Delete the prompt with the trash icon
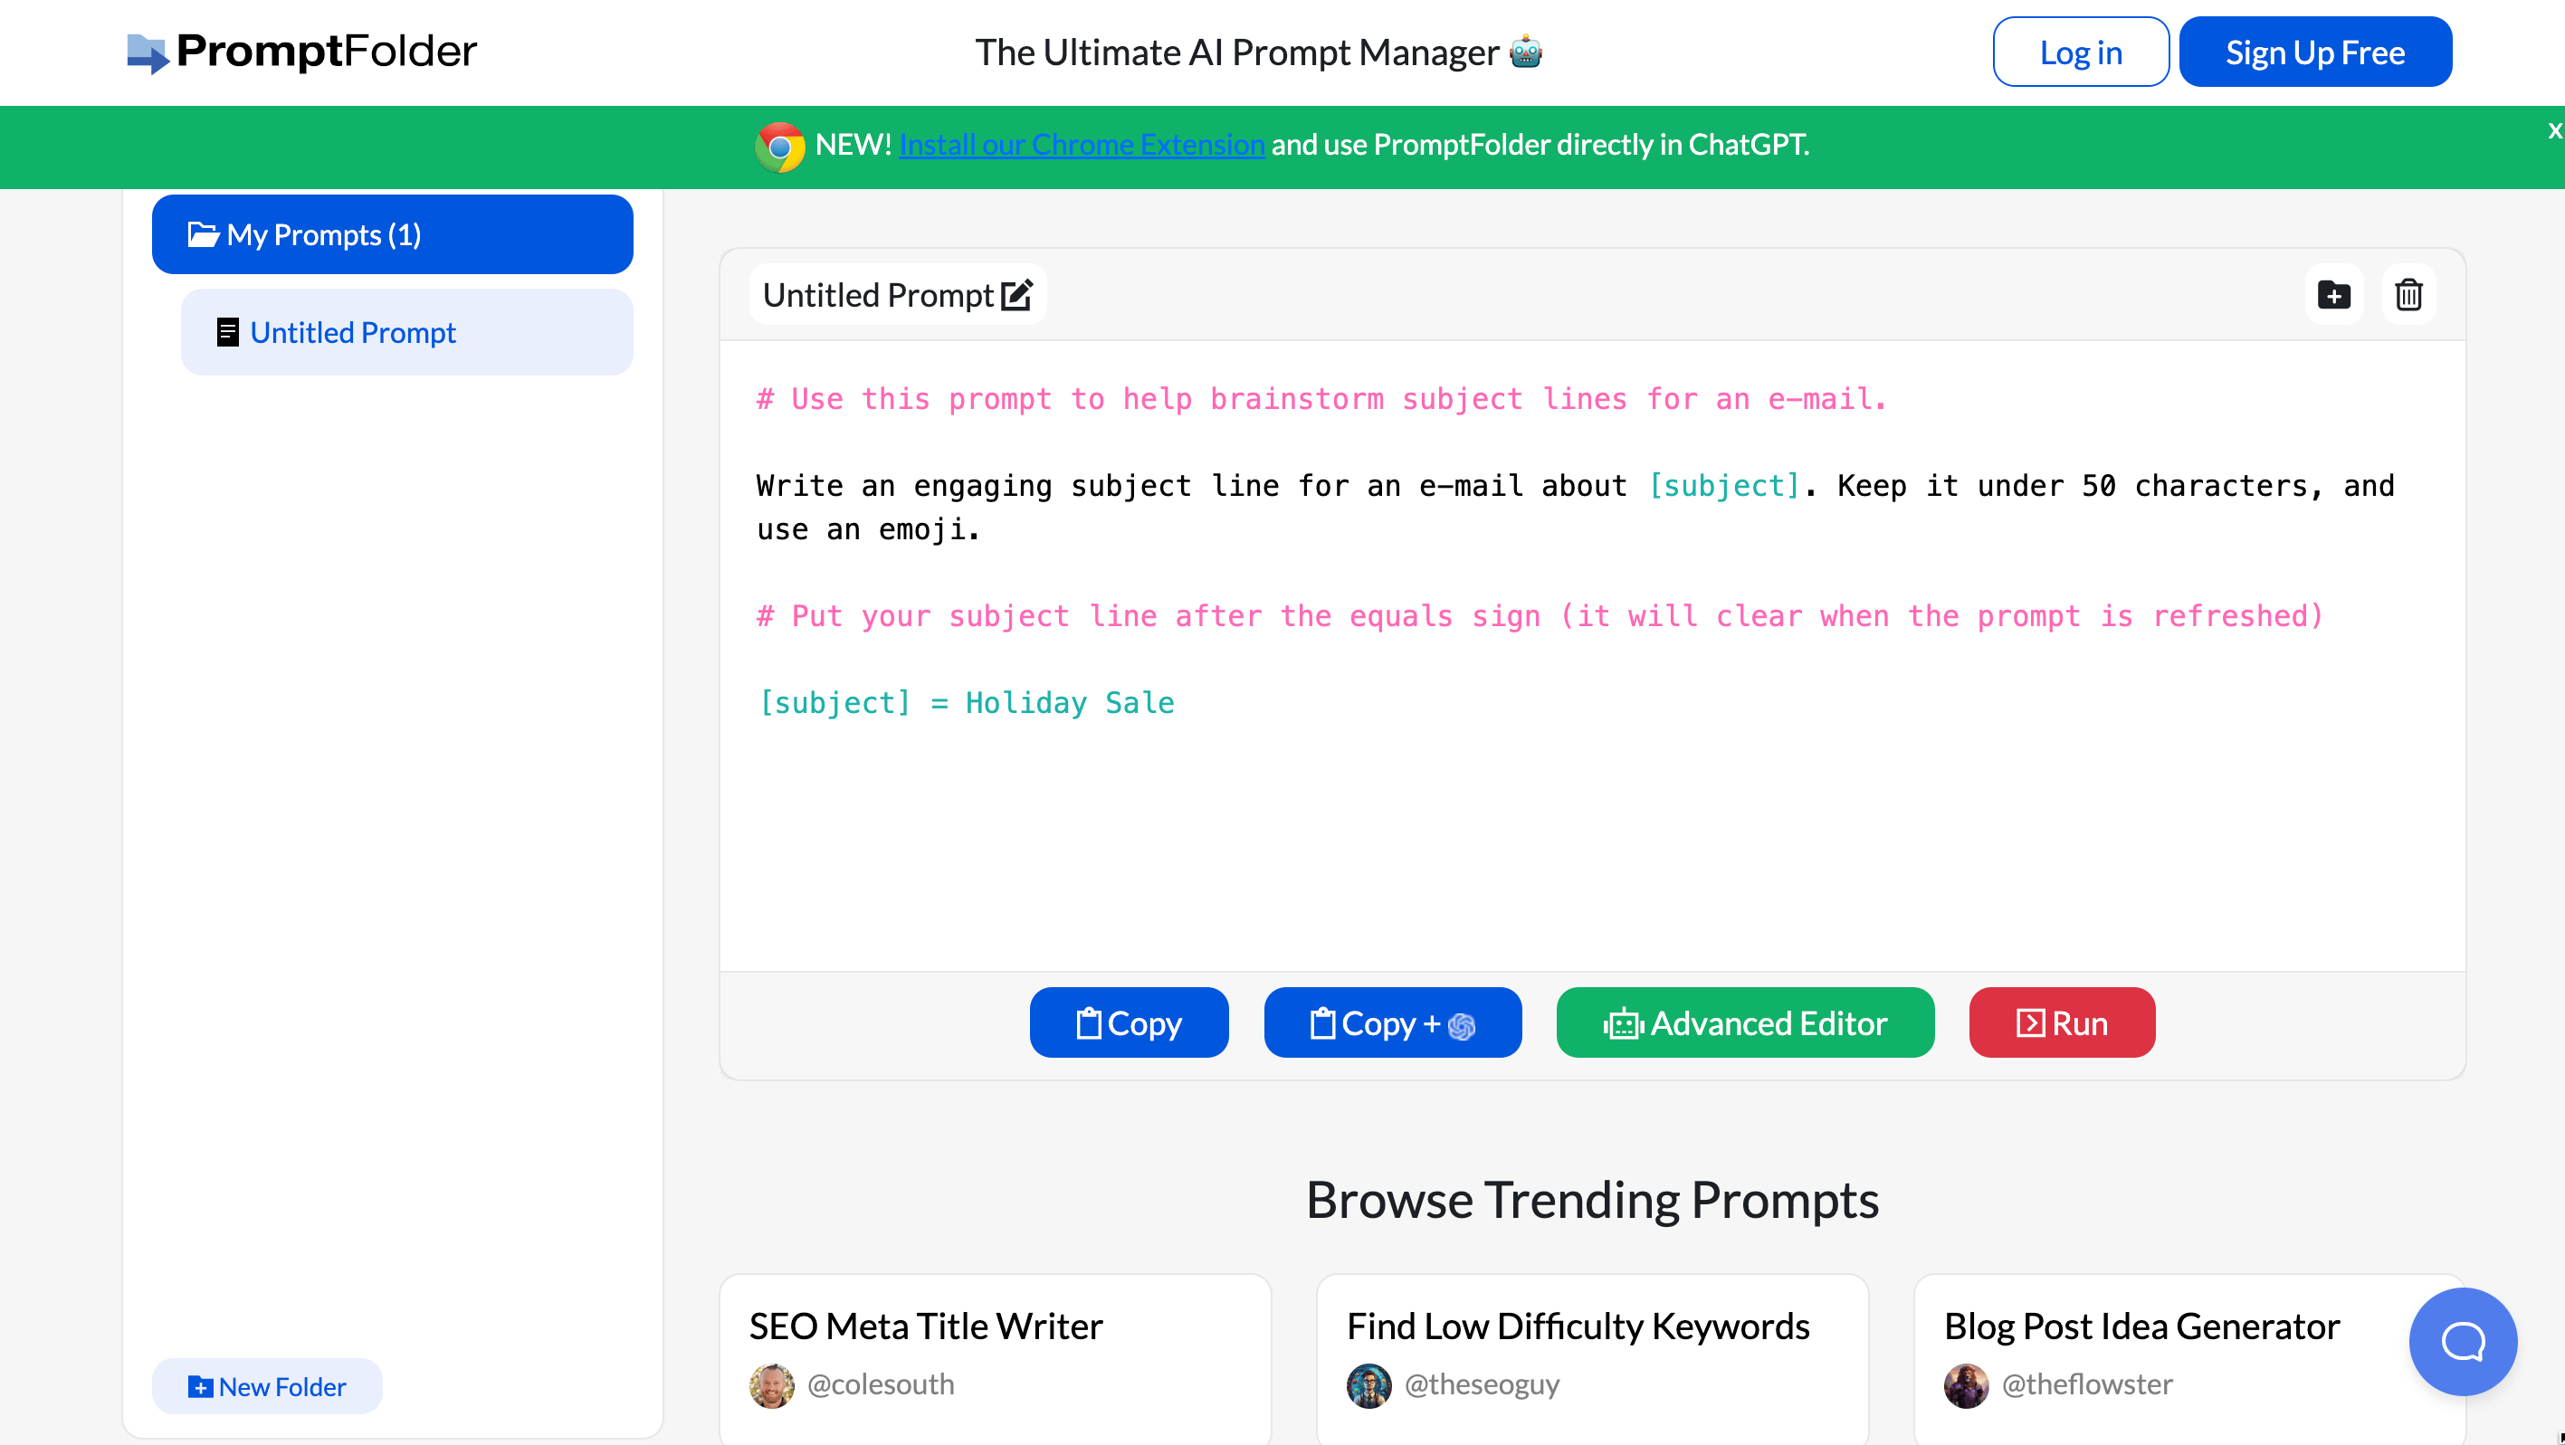2565x1445 pixels. tap(2408, 296)
